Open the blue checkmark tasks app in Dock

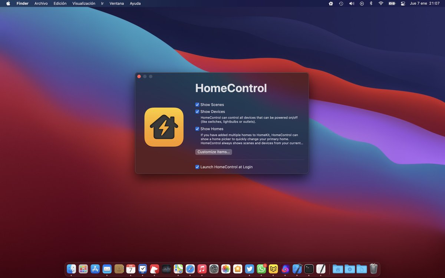coord(142,269)
